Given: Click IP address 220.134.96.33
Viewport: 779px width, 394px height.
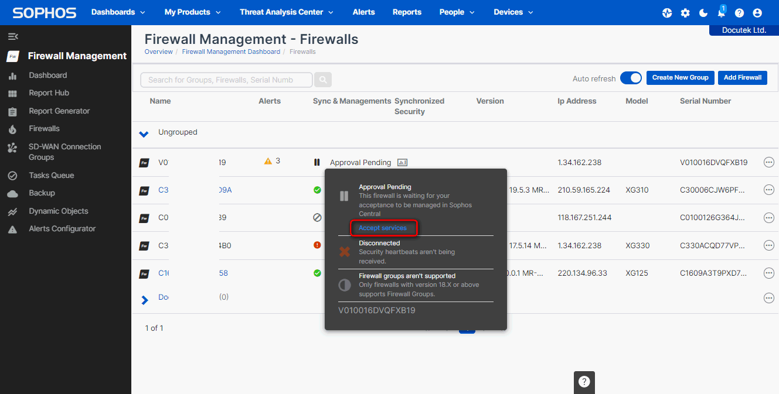Looking at the screenshot, I should (x=583, y=273).
